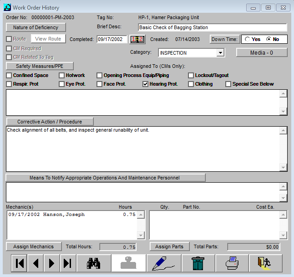Click Means To Notify Appropriate Operations button

(106, 178)
